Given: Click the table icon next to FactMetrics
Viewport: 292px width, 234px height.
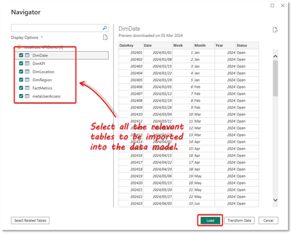Looking at the screenshot, I should [27, 88].
